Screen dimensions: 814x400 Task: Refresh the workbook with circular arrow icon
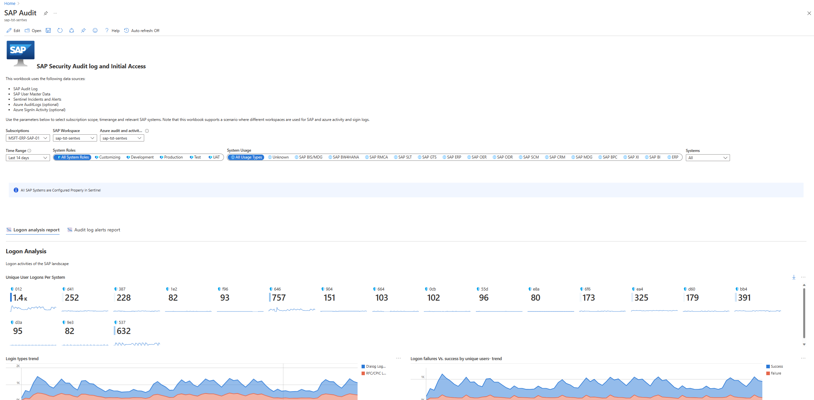tap(60, 30)
